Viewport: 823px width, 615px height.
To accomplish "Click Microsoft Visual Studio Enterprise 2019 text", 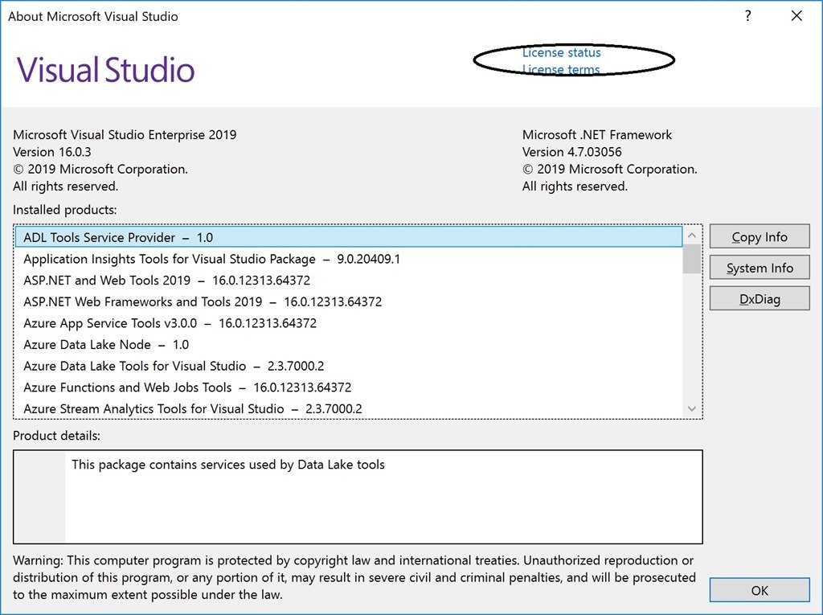I will (125, 135).
